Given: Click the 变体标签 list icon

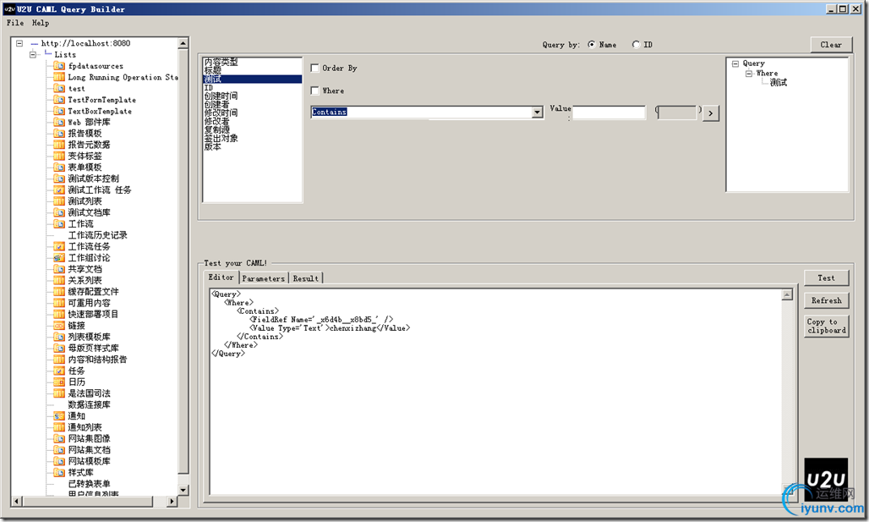Looking at the screenshot, I should coord(59,156).
